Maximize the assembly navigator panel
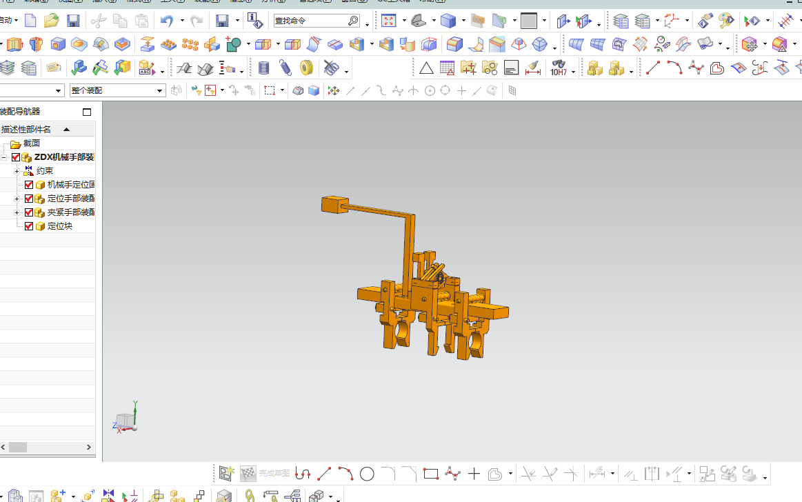Viewport: 802px width, 502px height. click(87, 112)
